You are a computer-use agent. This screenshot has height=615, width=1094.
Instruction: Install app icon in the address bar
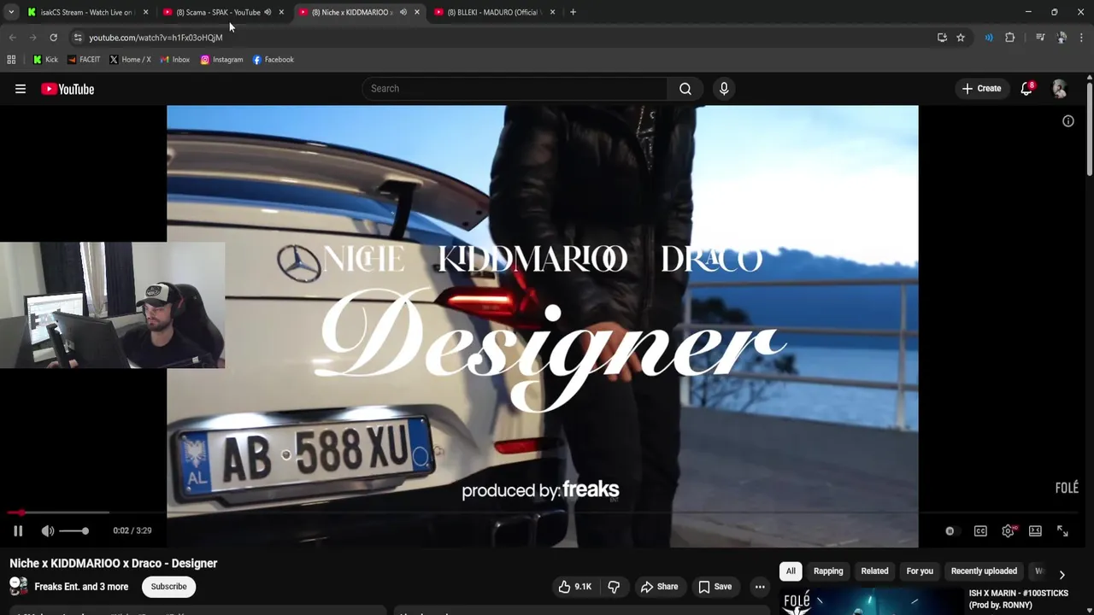pos(942,38)
